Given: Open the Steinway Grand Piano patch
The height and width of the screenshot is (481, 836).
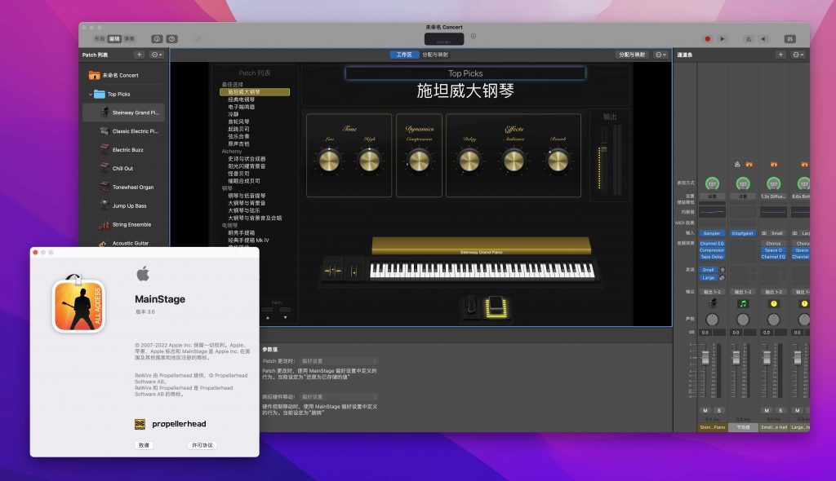Looking at the screenshot, I should pos(121,113).
